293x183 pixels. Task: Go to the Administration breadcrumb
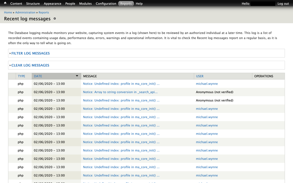tap(25, 12)
